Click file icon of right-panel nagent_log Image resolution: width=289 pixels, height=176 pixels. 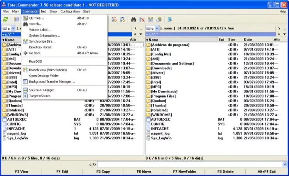click(x=148, y=133)
